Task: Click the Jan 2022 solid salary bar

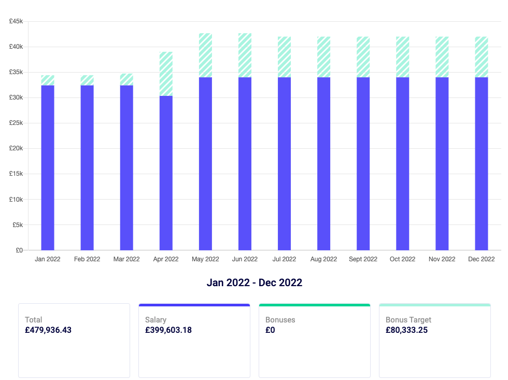Action: pos(48,167)
